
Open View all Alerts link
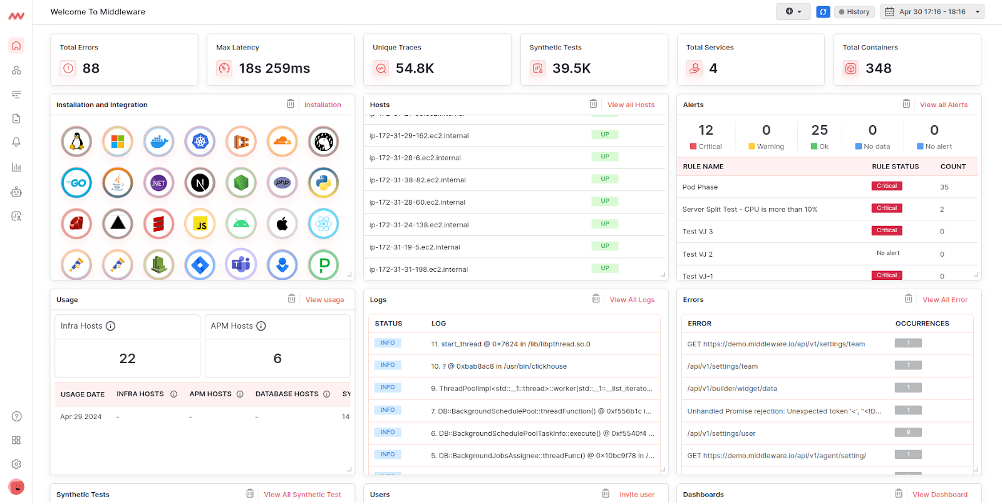tap(944, 105)
